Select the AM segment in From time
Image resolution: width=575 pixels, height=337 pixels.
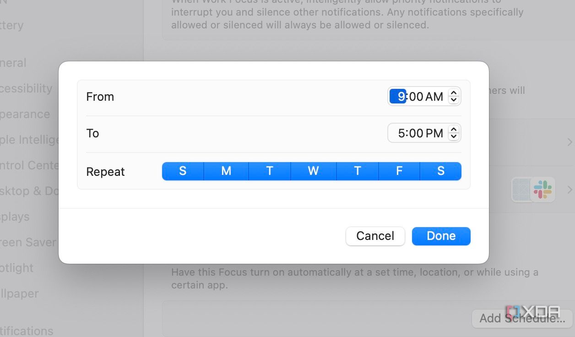click(434, 97)
